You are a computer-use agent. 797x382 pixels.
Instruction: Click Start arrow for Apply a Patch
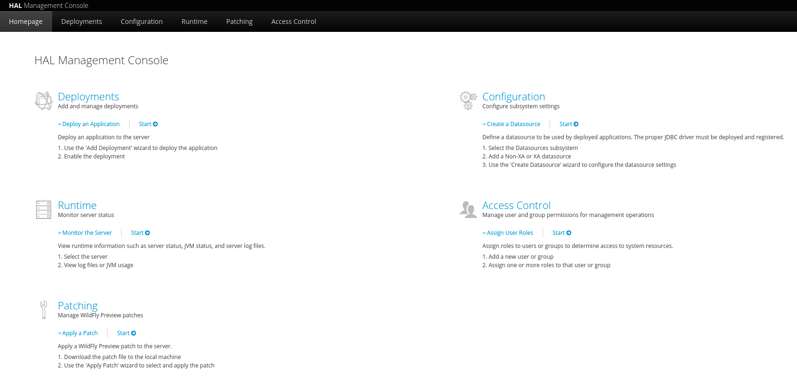pos(133,333)
